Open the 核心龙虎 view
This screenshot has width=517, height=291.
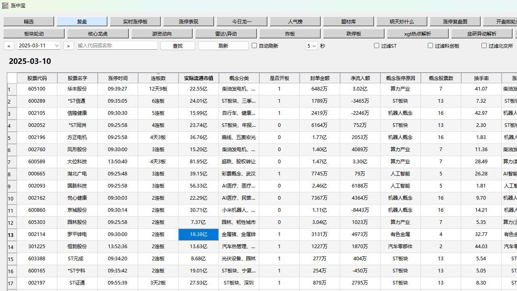(98, 34)
